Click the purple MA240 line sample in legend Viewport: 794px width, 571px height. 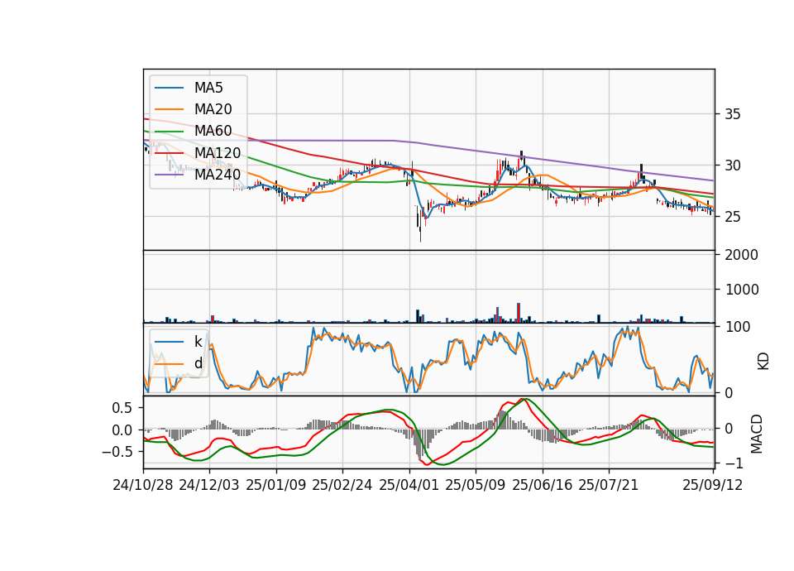(x=169, y=175)
